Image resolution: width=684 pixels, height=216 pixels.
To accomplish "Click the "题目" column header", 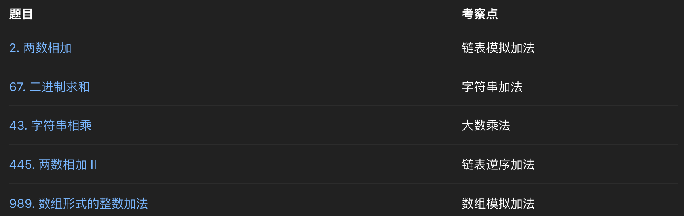I will 21,14.
